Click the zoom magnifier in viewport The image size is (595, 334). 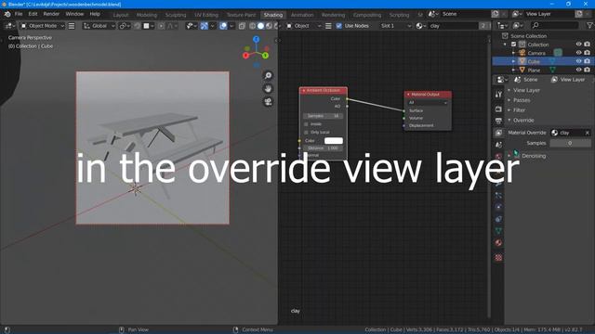[268, 76]
